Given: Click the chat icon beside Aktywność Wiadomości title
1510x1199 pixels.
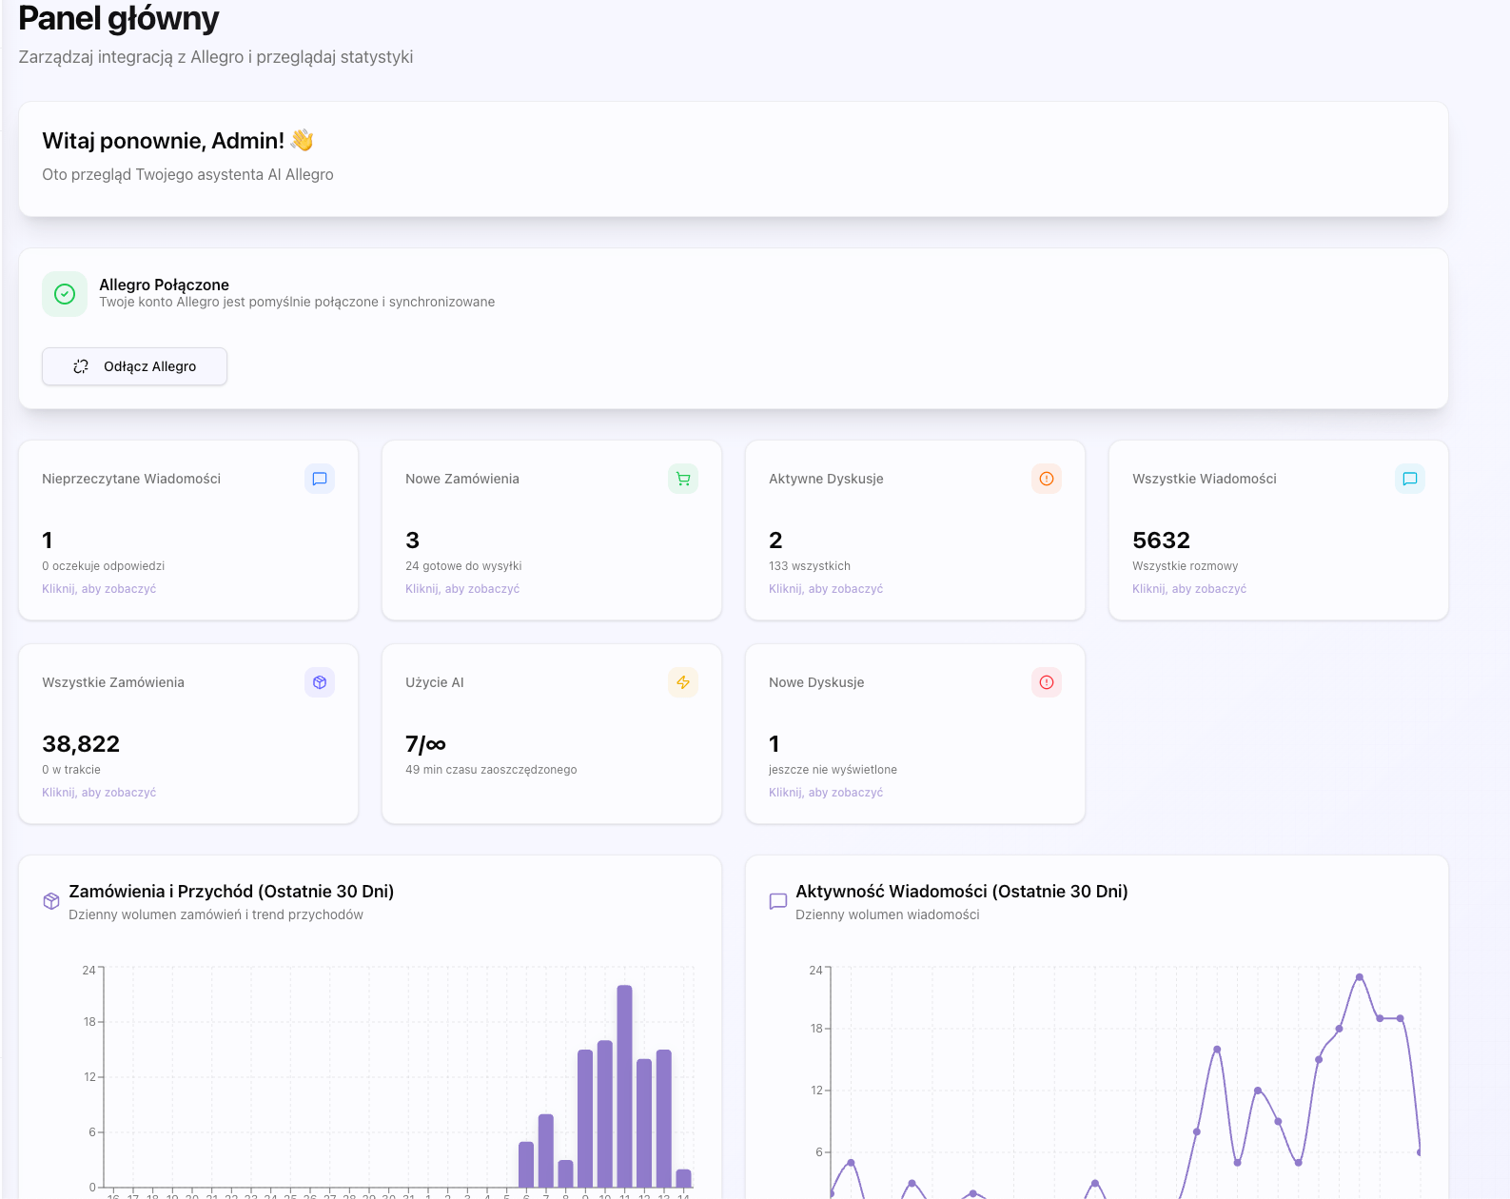Looking at the screenshot, I should [x=777, y=901].
